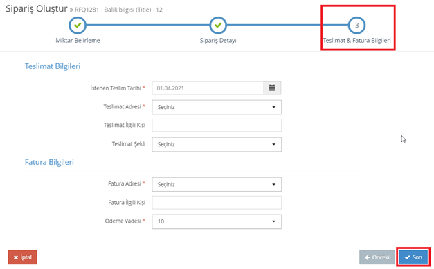Image resolution: width=434 pixels, height=269 pixels.
Task: Focus the Fatura İlgili Kişi text field
Action: tap(217, 203)
